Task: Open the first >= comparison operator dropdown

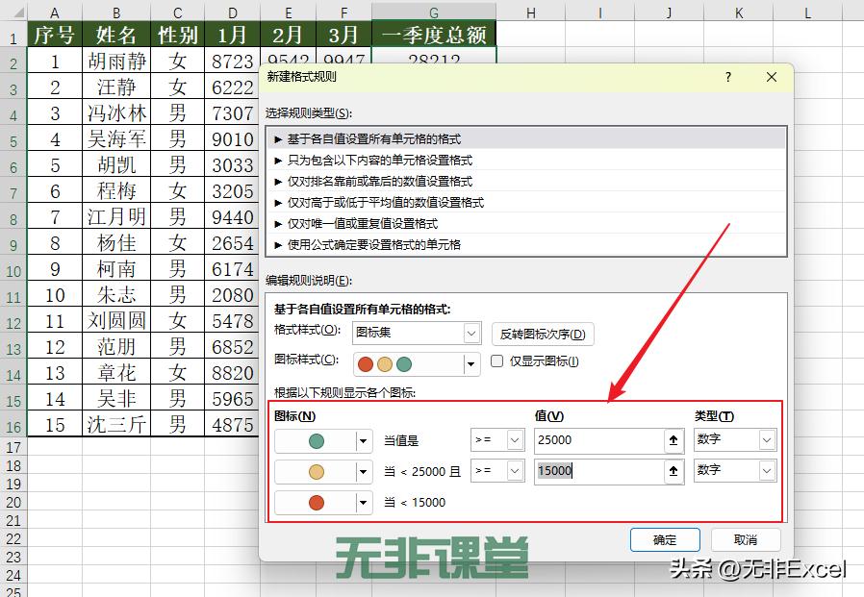Action: pyautogui.click(x=513, y=440)
